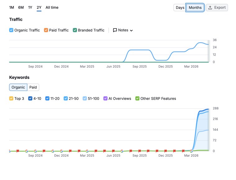
Task: Click Dec 2024 label under Traffic chart
Action: pos(61,66)
